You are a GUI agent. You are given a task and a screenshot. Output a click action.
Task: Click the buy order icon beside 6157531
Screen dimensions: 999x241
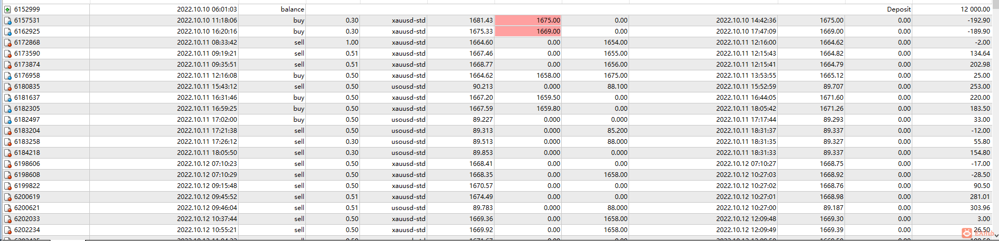(7, 20)
